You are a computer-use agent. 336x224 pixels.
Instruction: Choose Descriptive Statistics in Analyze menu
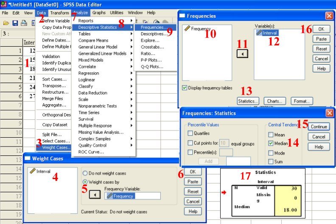click(x=103, y=27)
